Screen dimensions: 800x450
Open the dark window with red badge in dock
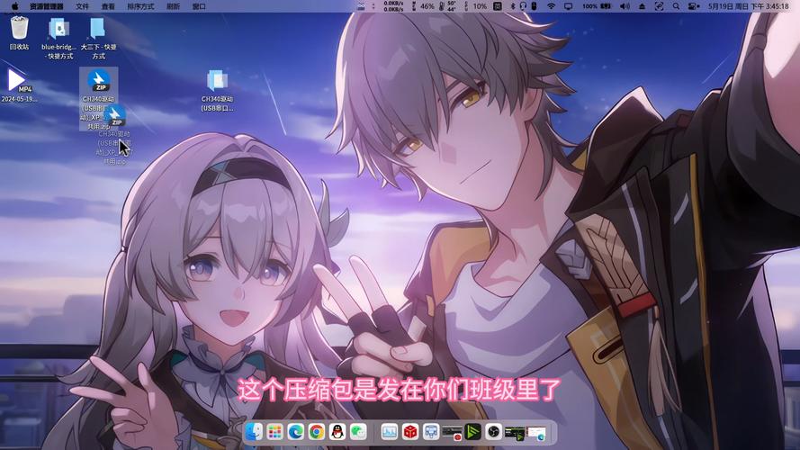[452, 433]
